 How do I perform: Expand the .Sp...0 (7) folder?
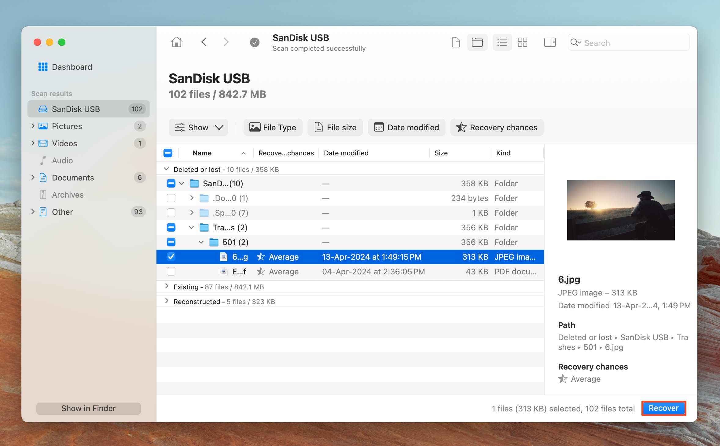(192, 213)
